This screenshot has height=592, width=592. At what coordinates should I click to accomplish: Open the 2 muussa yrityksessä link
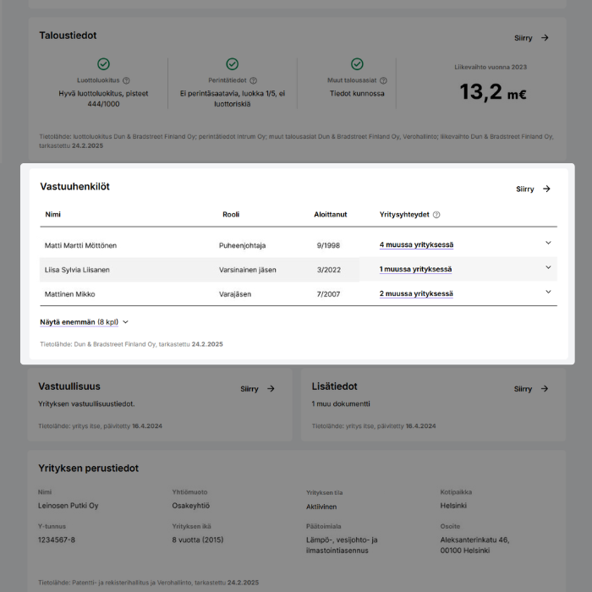416,294
